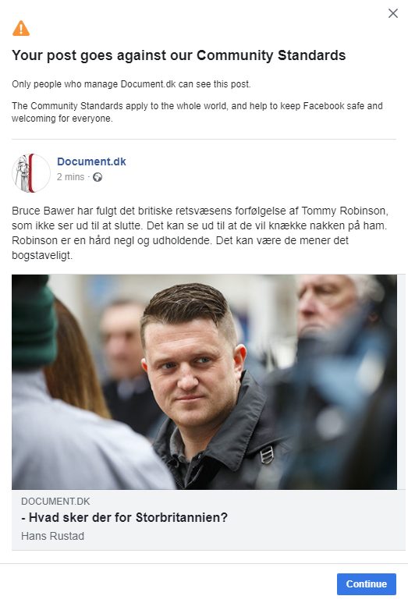Open the '2 mins' post timestamp
Screen dimensions: 408x603
[x=70, y=177]
